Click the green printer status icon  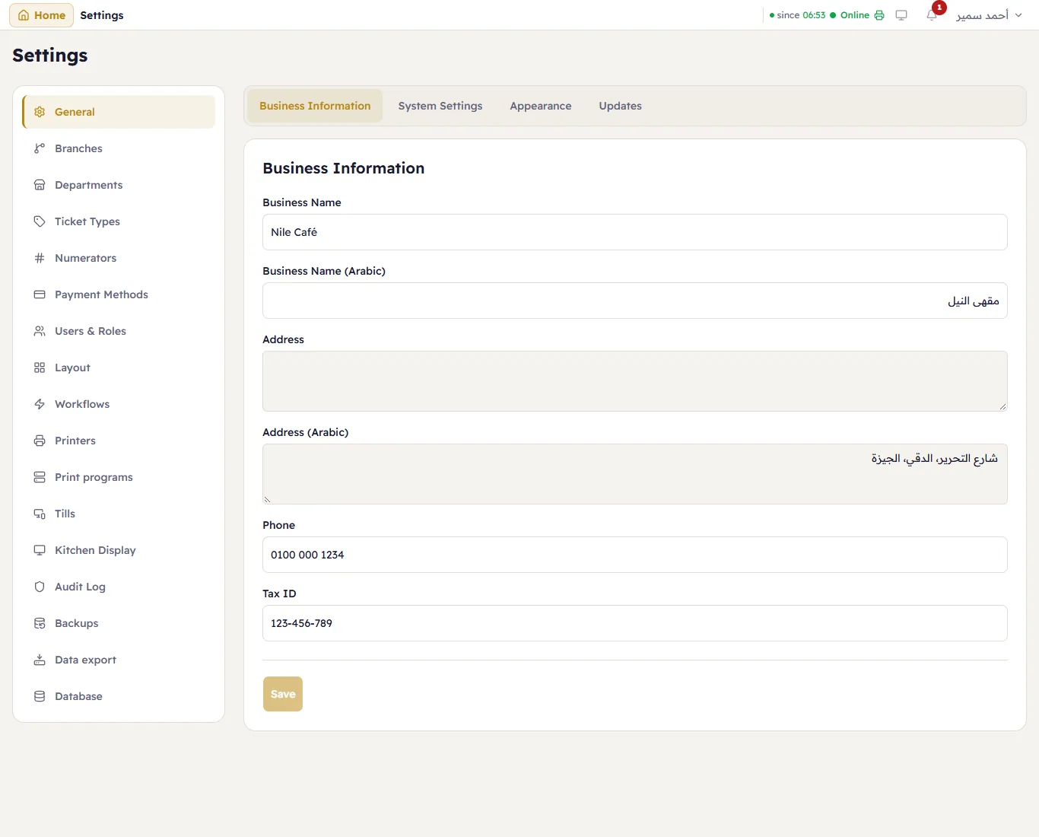click(x=879, y=15)
